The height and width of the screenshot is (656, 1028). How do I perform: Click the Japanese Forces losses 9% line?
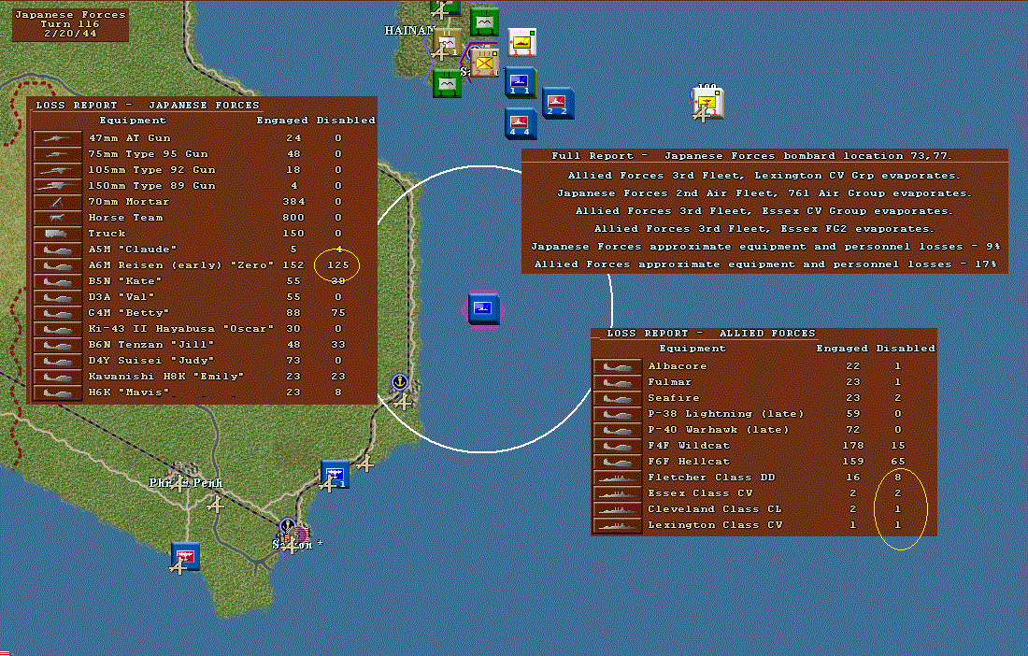tap(765, 247)
